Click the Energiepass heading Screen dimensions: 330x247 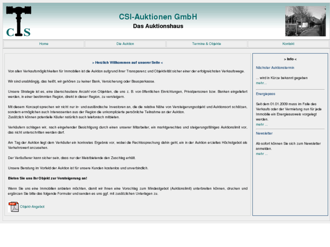coord(266,94)
